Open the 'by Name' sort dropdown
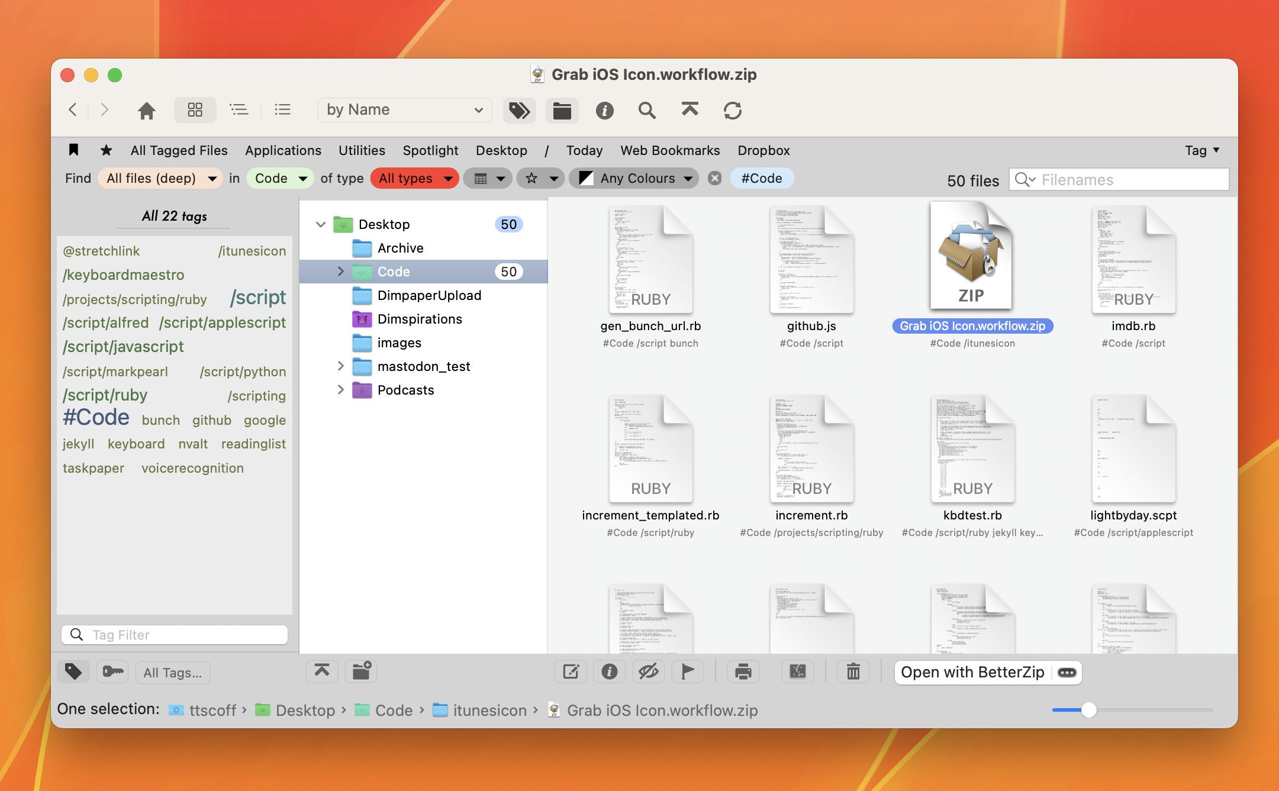 pyautogui.click(x=404, y=110)
